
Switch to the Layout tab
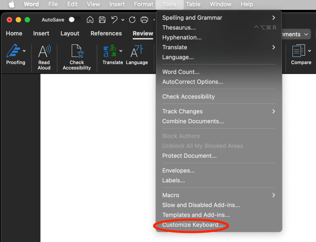pos(70,33)
